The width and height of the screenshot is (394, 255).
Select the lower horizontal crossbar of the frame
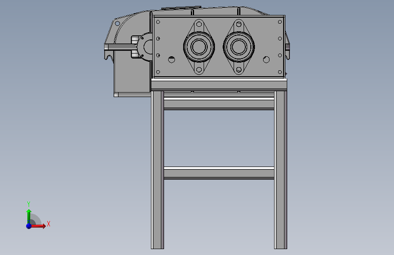coord(219,173)
